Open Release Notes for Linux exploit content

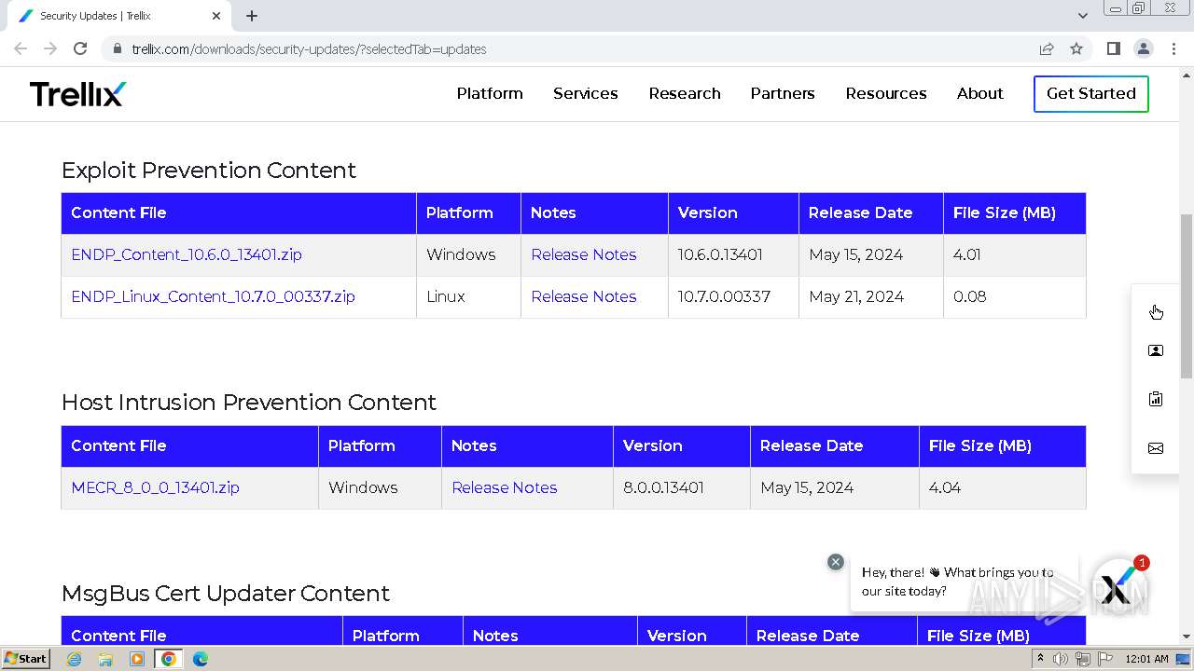(584, 296)
